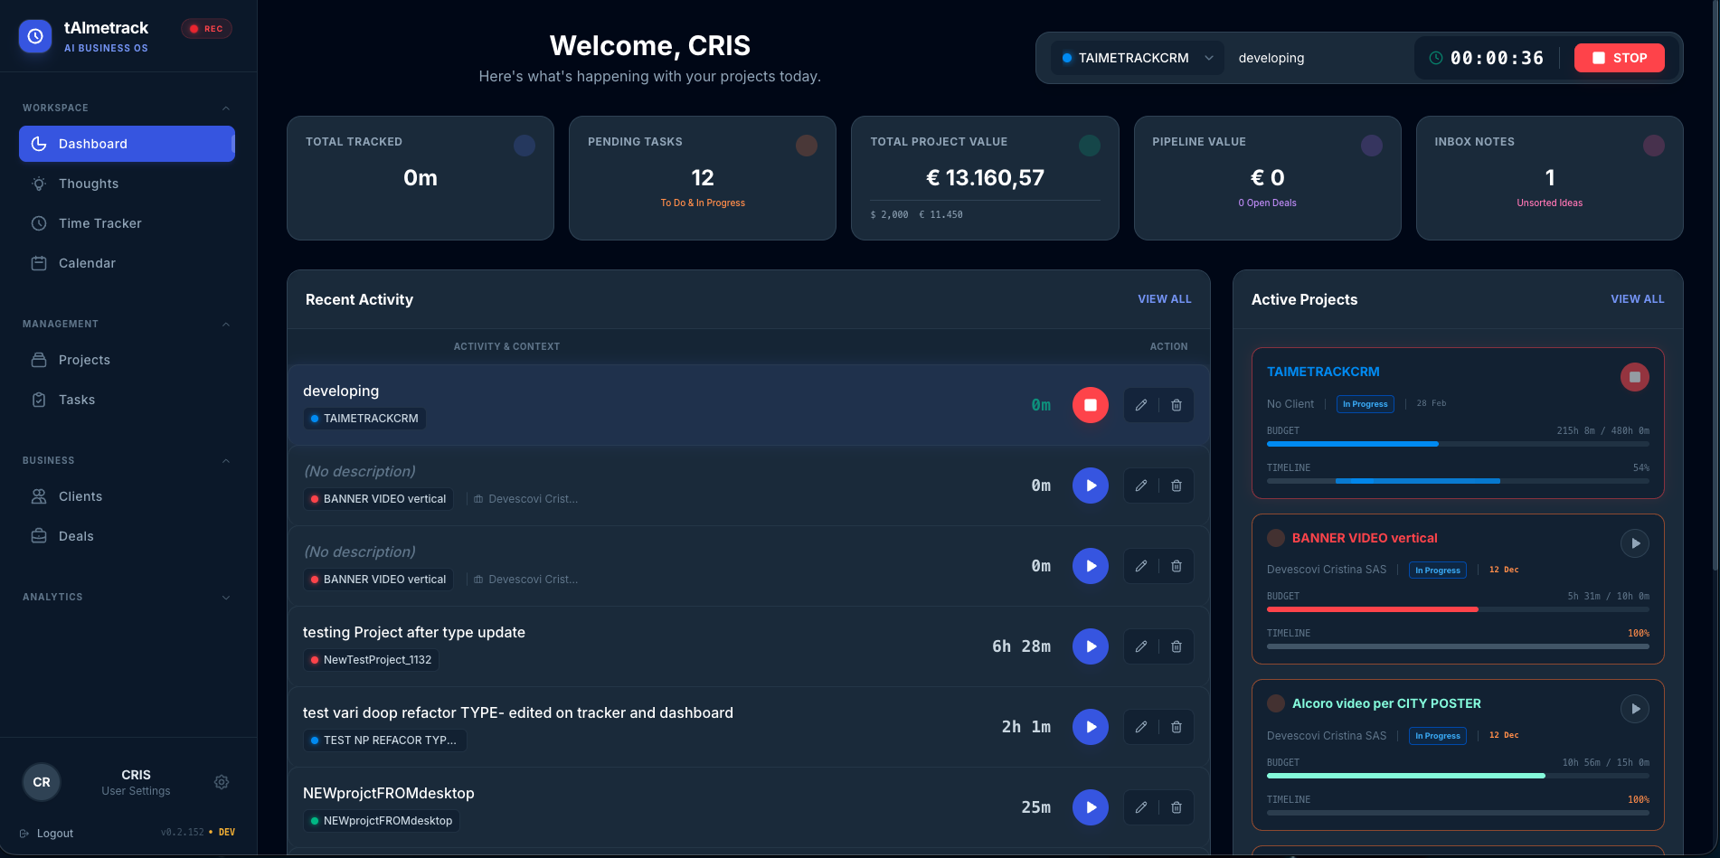The height and width of the screenshot is (858, 1720).
Task: Click the tAImetrack clock logo icon
Action: (x=35, y=36)
